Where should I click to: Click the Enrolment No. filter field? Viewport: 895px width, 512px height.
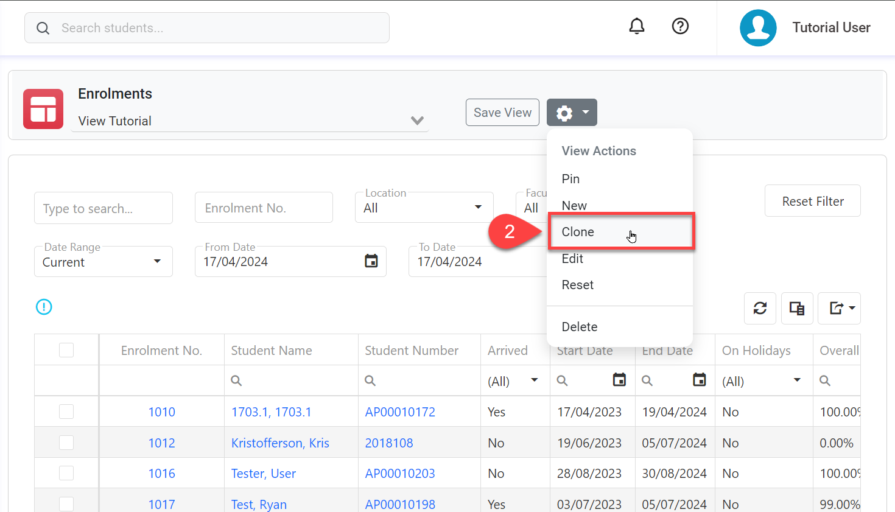(x=264, y=208)
